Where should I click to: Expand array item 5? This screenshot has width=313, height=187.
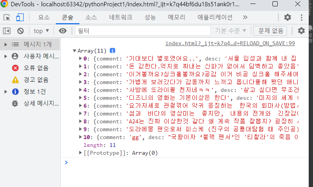(80, 98)
